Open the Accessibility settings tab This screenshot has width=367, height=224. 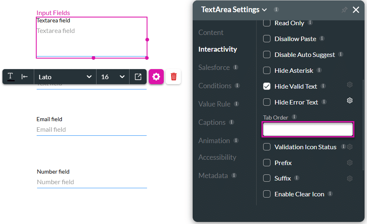(x=217, y=157)
